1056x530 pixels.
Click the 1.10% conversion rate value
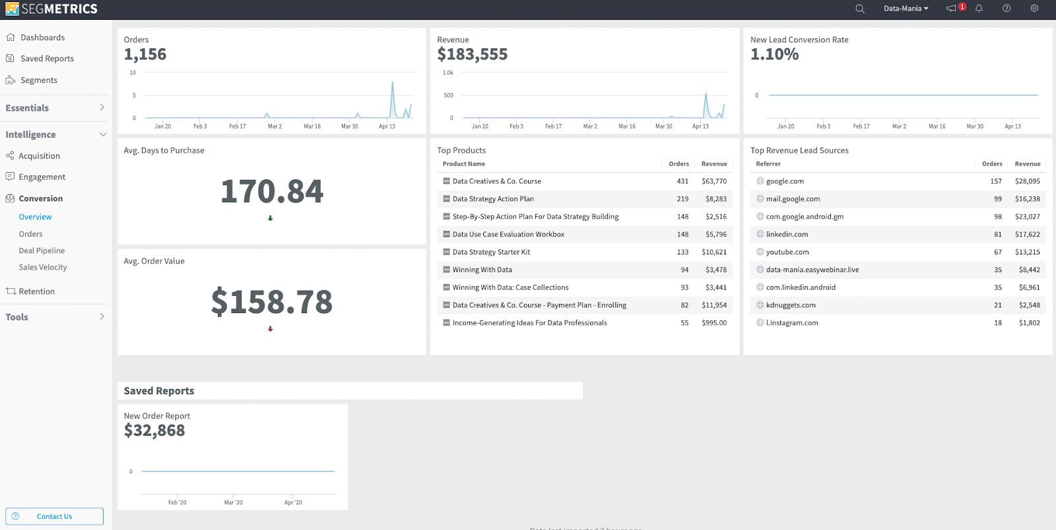tap(774, 54)
